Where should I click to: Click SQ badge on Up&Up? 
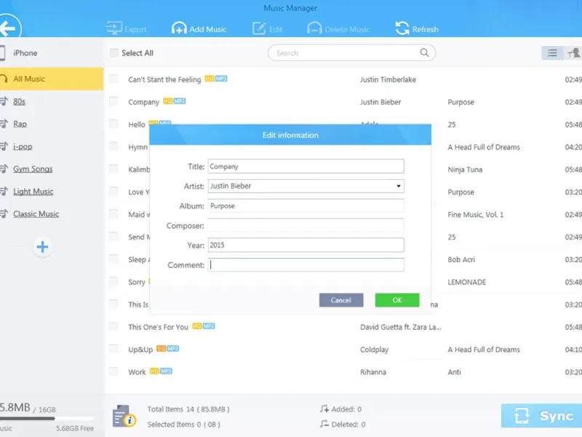(x=161, y=349)
